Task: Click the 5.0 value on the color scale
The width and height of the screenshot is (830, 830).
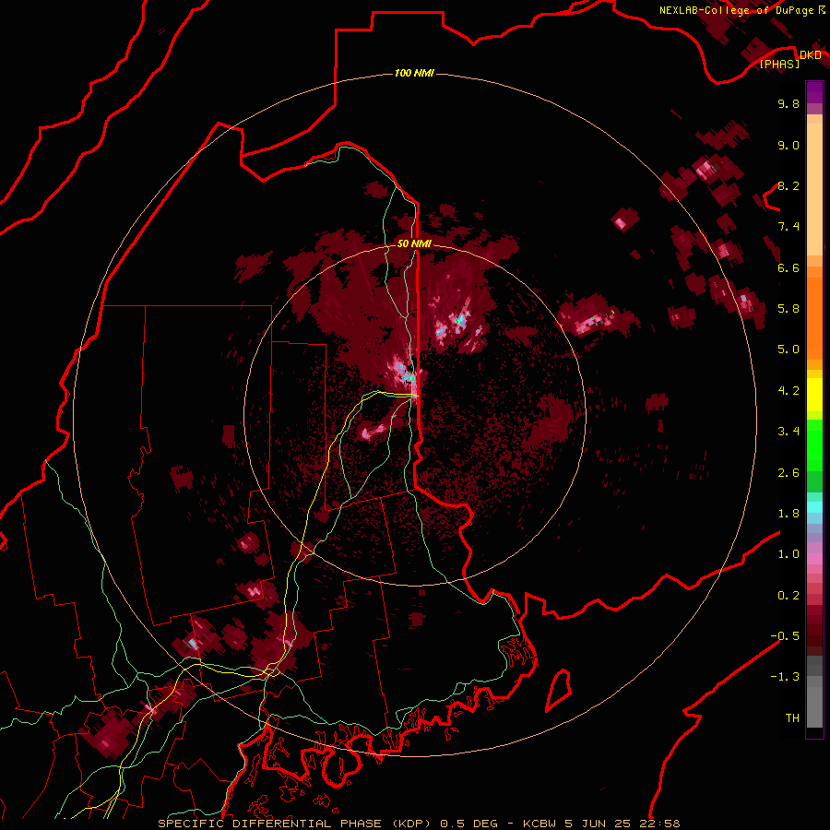Action: 788,350
